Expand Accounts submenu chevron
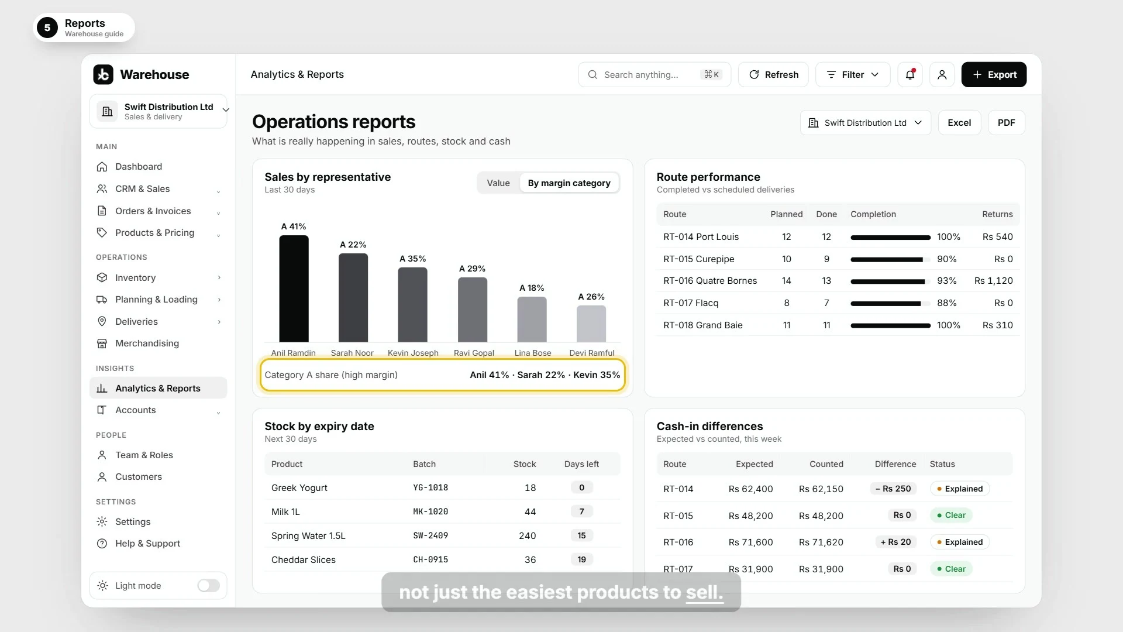Viewport: 1123px width, 632px height. [218, 413]
